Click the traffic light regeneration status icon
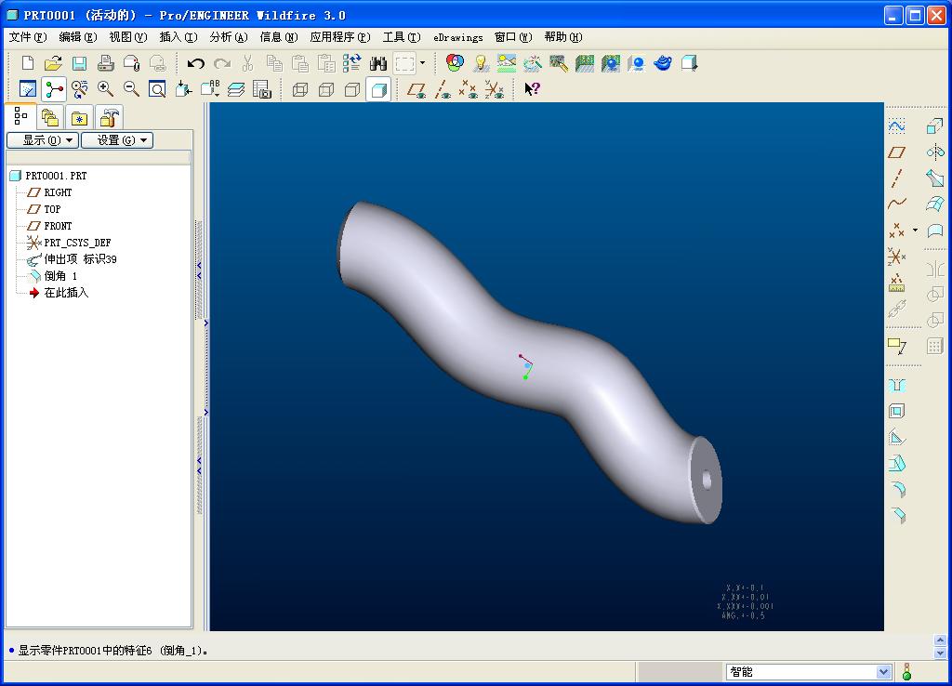Image resolution: width=952 pixels, height=686 pixels. coord(906,671)
